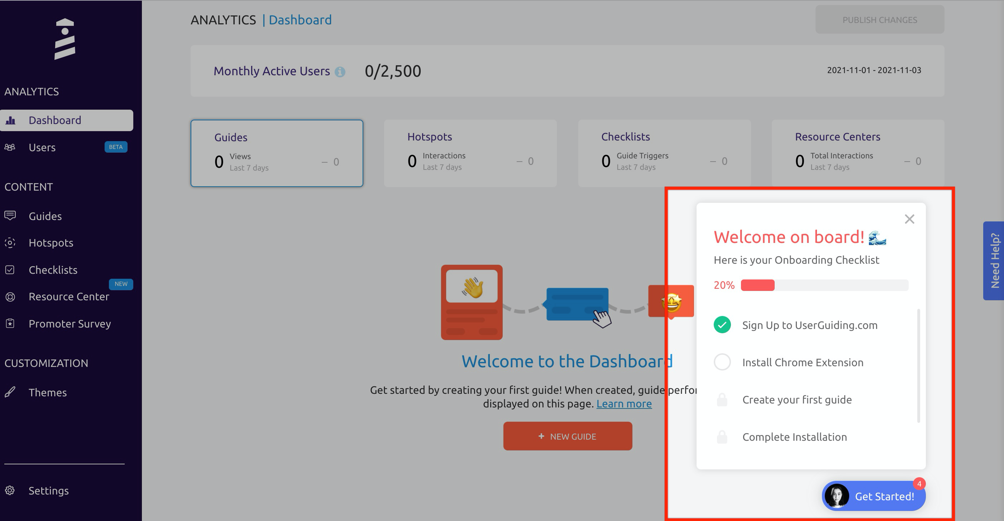The image size is (1004, 521).
Task: Click the completed Sign Up checkmark
Action: (722, 325)
